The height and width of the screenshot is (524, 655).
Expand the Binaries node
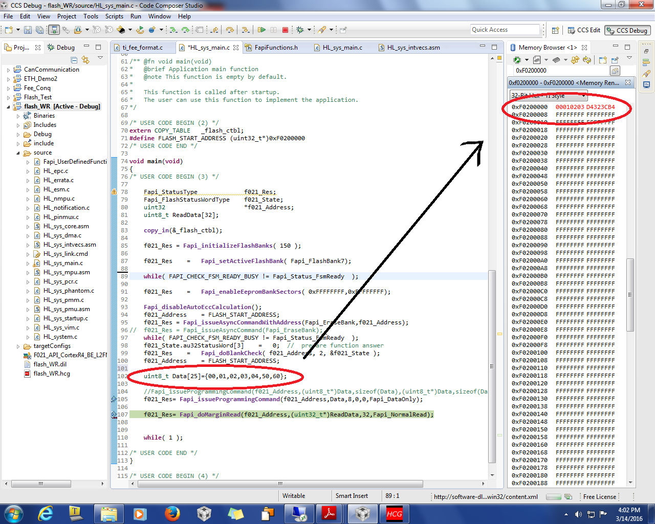pos(18,116)
